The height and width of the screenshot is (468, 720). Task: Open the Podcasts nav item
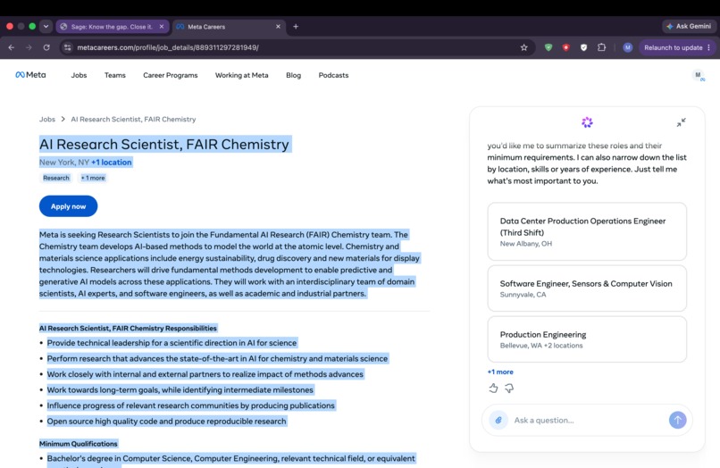coord(333,75)
